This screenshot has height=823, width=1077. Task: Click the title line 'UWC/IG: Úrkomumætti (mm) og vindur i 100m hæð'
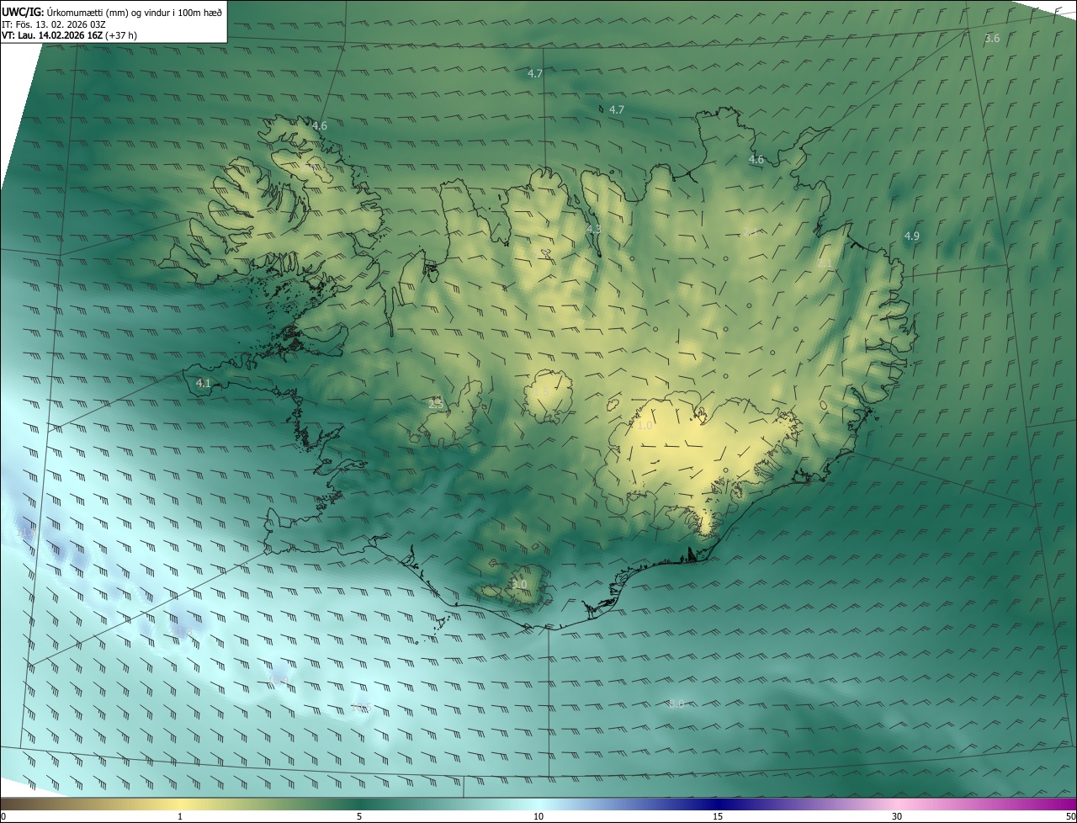(112, 12)
